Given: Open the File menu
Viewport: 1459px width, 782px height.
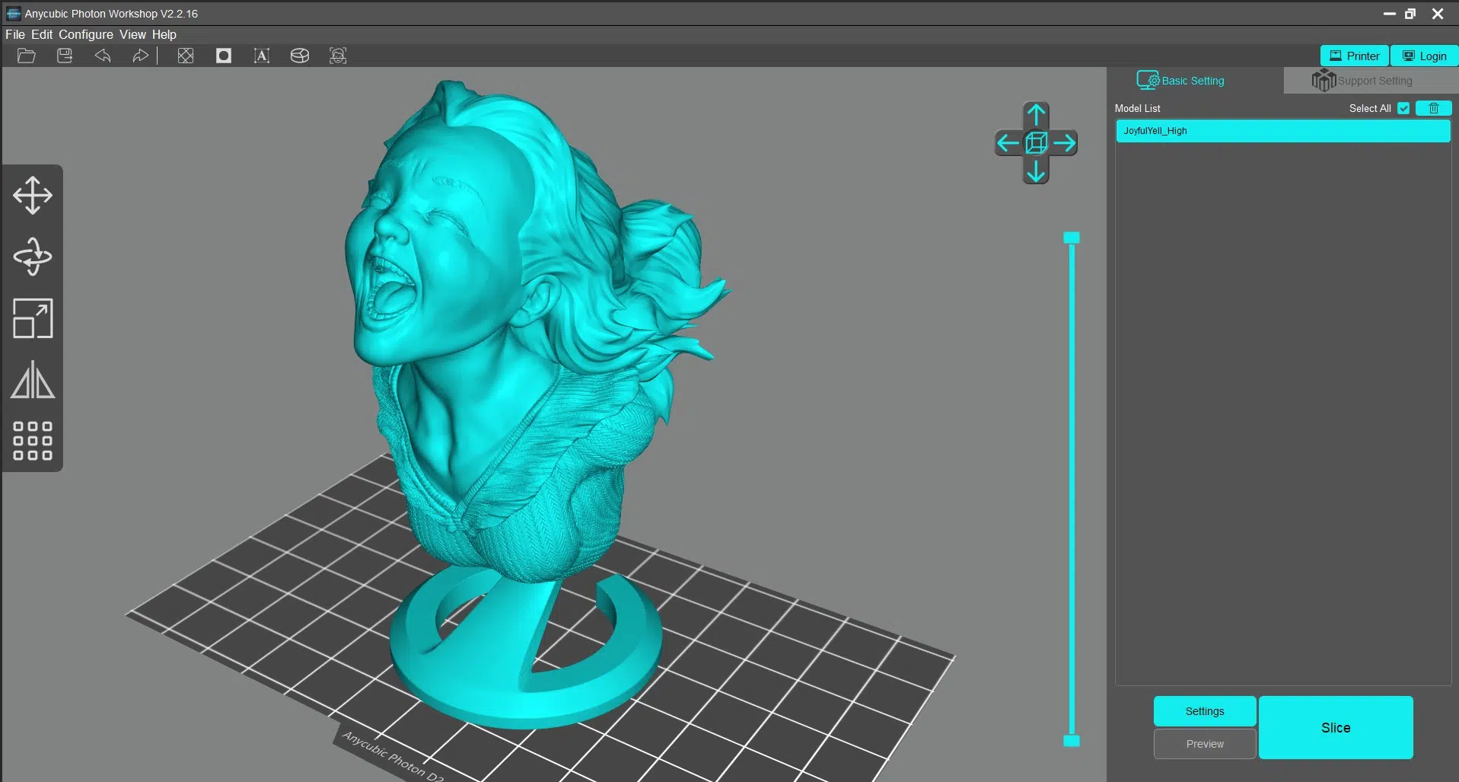Looking at the screenshot, I should (15, 34).
